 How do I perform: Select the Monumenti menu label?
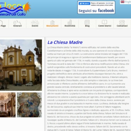52,26
